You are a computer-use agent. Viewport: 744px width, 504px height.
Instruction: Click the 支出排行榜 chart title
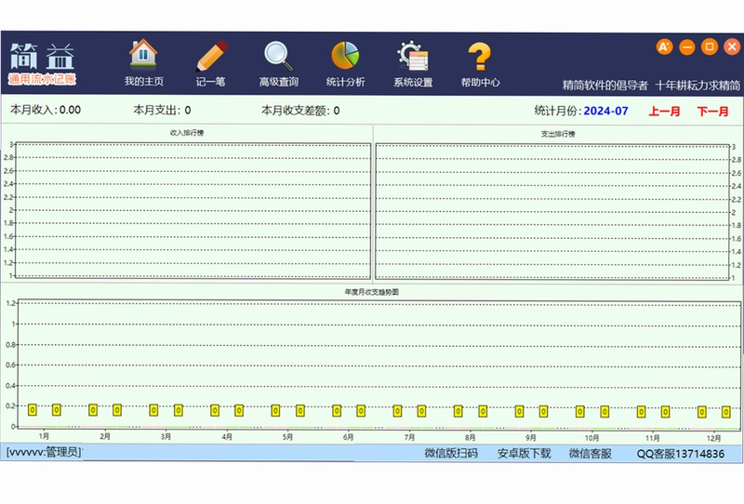[558, 134]
